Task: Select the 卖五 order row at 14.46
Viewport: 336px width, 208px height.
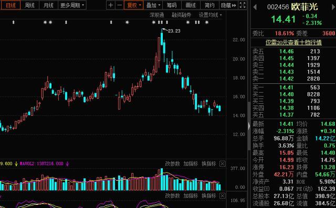Action: [293, 51]
